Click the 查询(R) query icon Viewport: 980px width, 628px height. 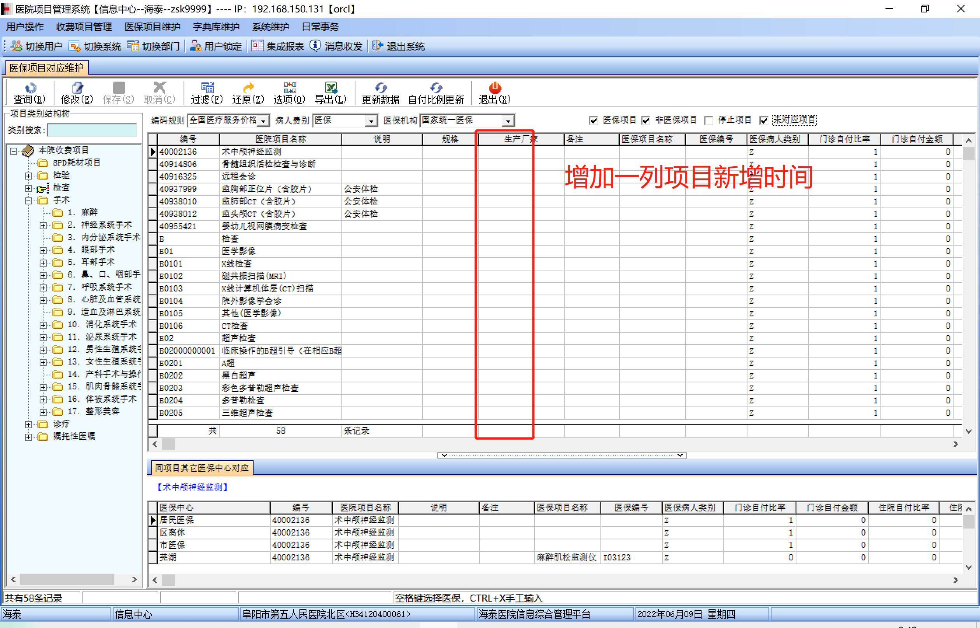pos(30,88)
